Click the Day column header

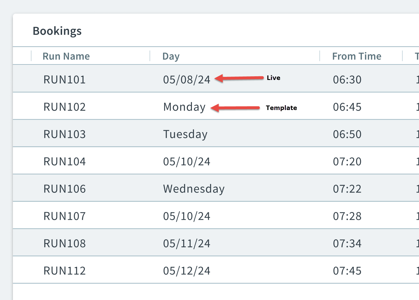[171, 56]
